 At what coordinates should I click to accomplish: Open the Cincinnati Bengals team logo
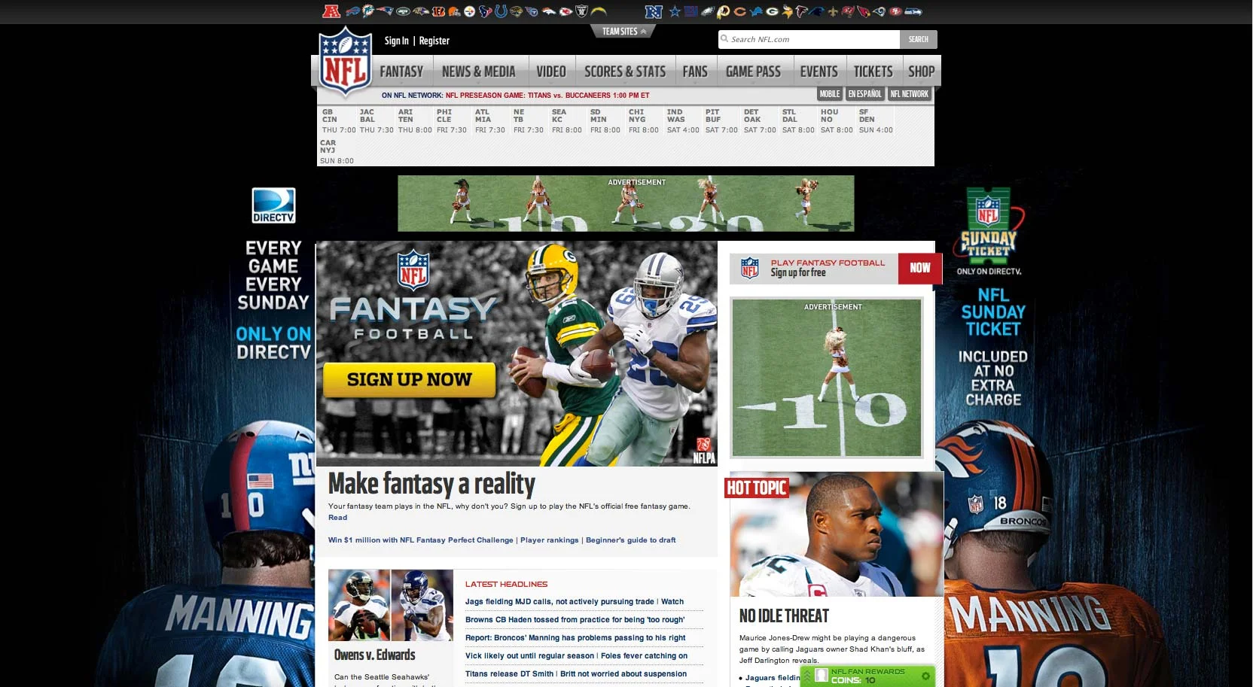click(x=438, y=11)
